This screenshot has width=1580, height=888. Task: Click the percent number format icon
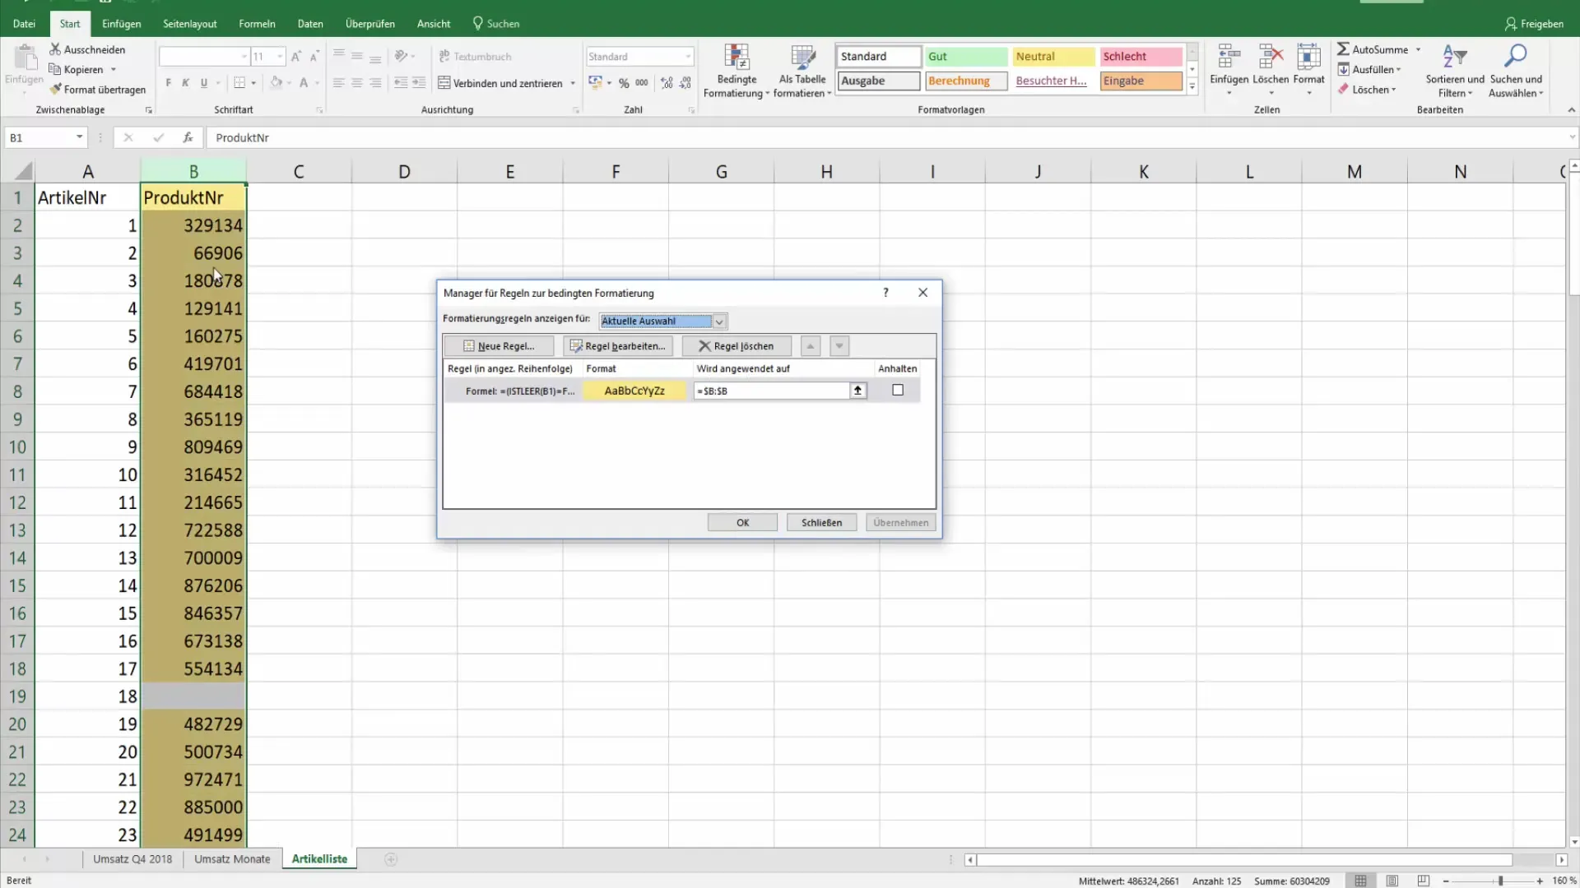click(624, 83)
